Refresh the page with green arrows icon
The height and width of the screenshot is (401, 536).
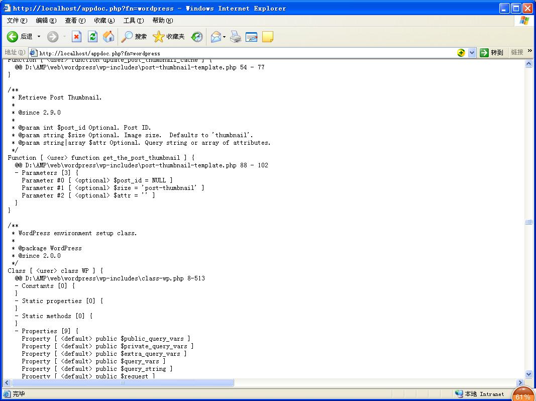pos(92,37)
